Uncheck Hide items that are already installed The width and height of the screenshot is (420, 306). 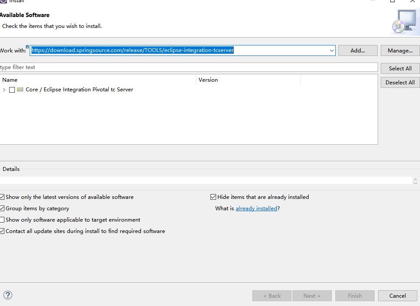pyautogui.click(x=213, y=197)
